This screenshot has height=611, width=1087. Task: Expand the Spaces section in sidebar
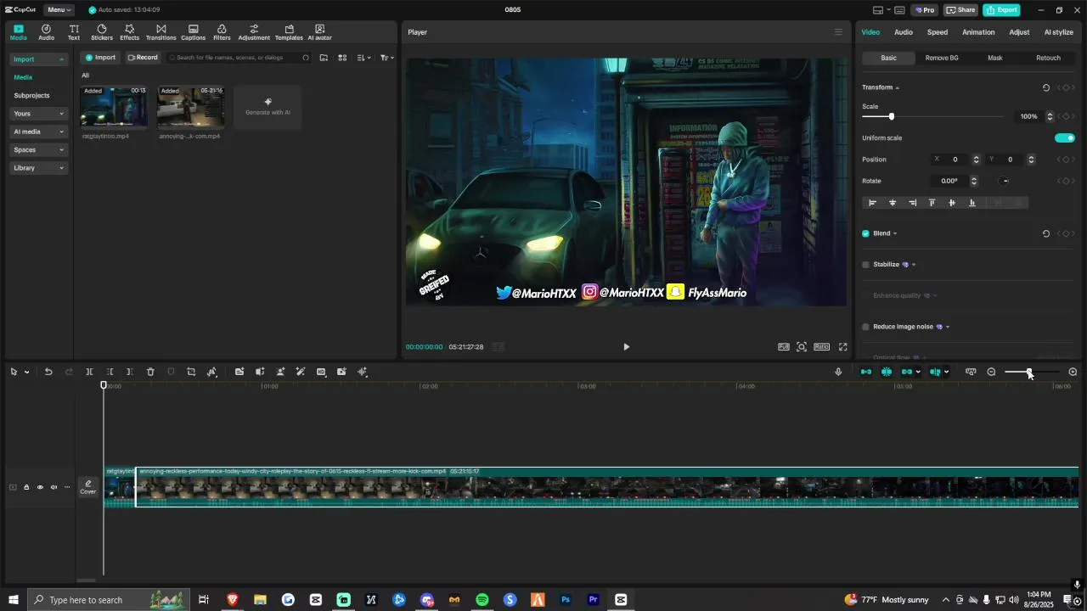(39, 150)
